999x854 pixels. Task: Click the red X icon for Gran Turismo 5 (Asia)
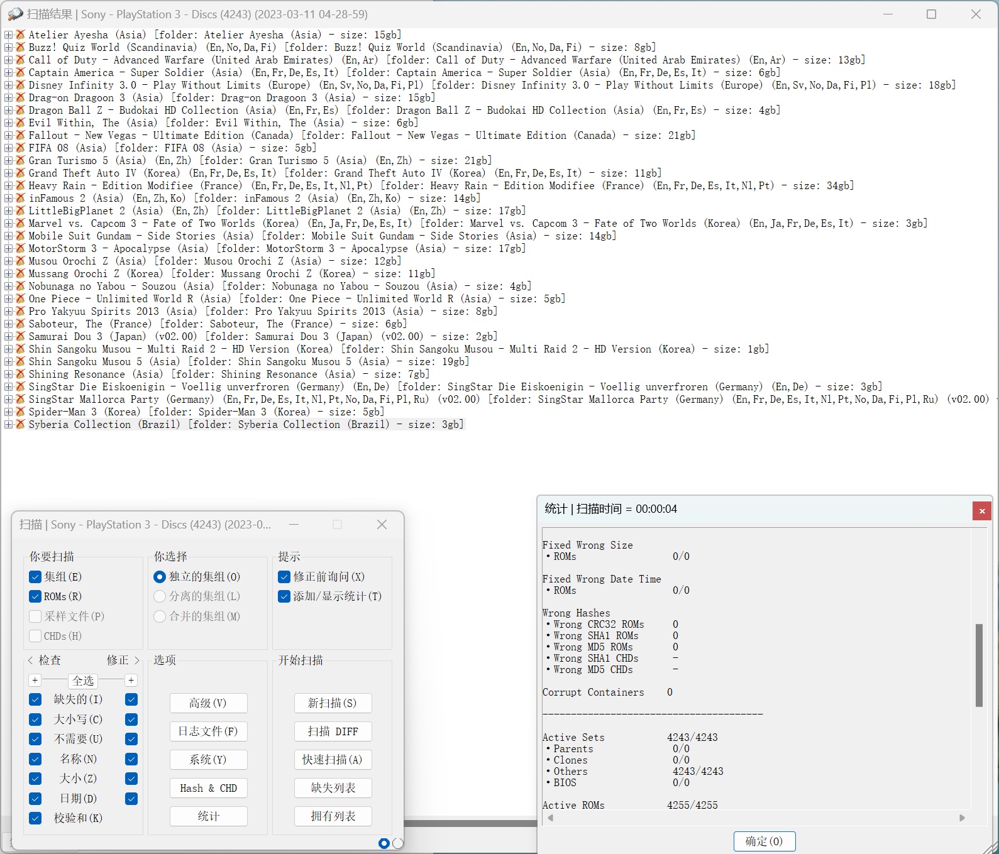tap(20, 161)
